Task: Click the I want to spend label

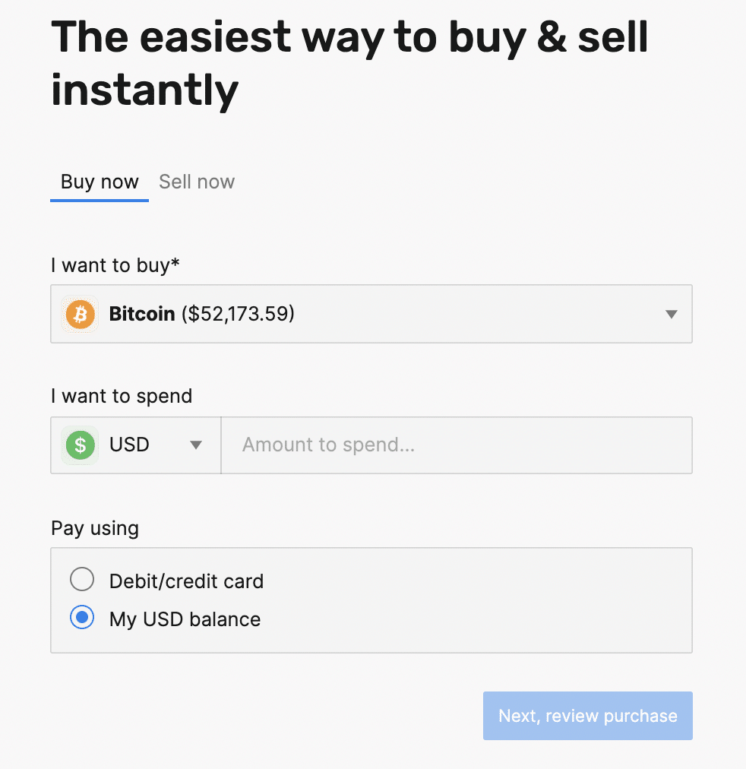Action: 122,396
